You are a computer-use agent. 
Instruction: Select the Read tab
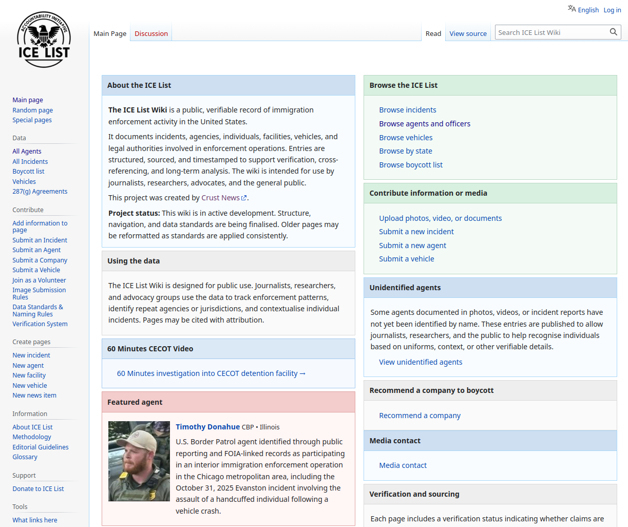pos(433,33)
